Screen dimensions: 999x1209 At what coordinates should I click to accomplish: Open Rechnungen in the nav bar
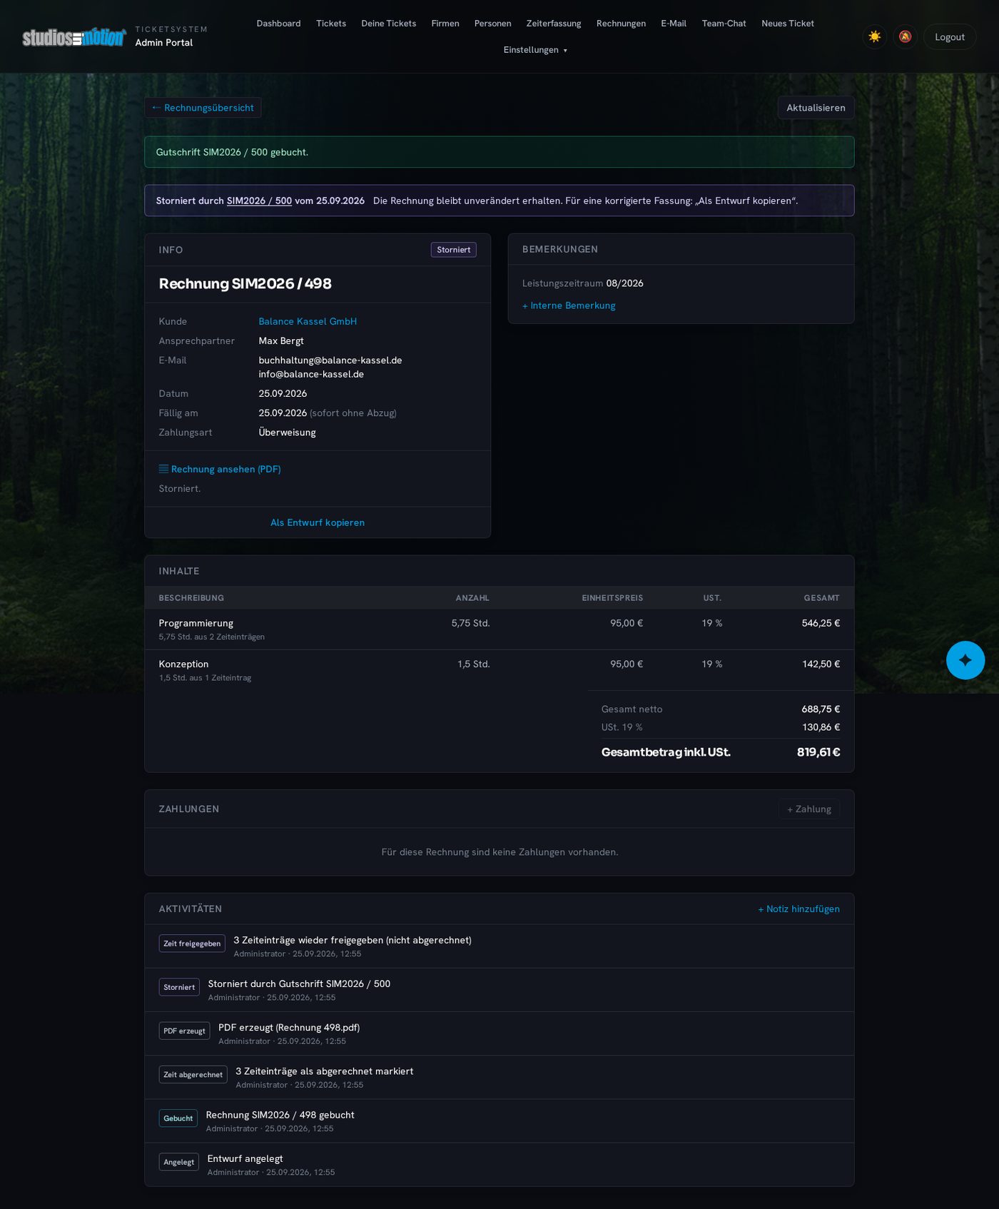621,24
